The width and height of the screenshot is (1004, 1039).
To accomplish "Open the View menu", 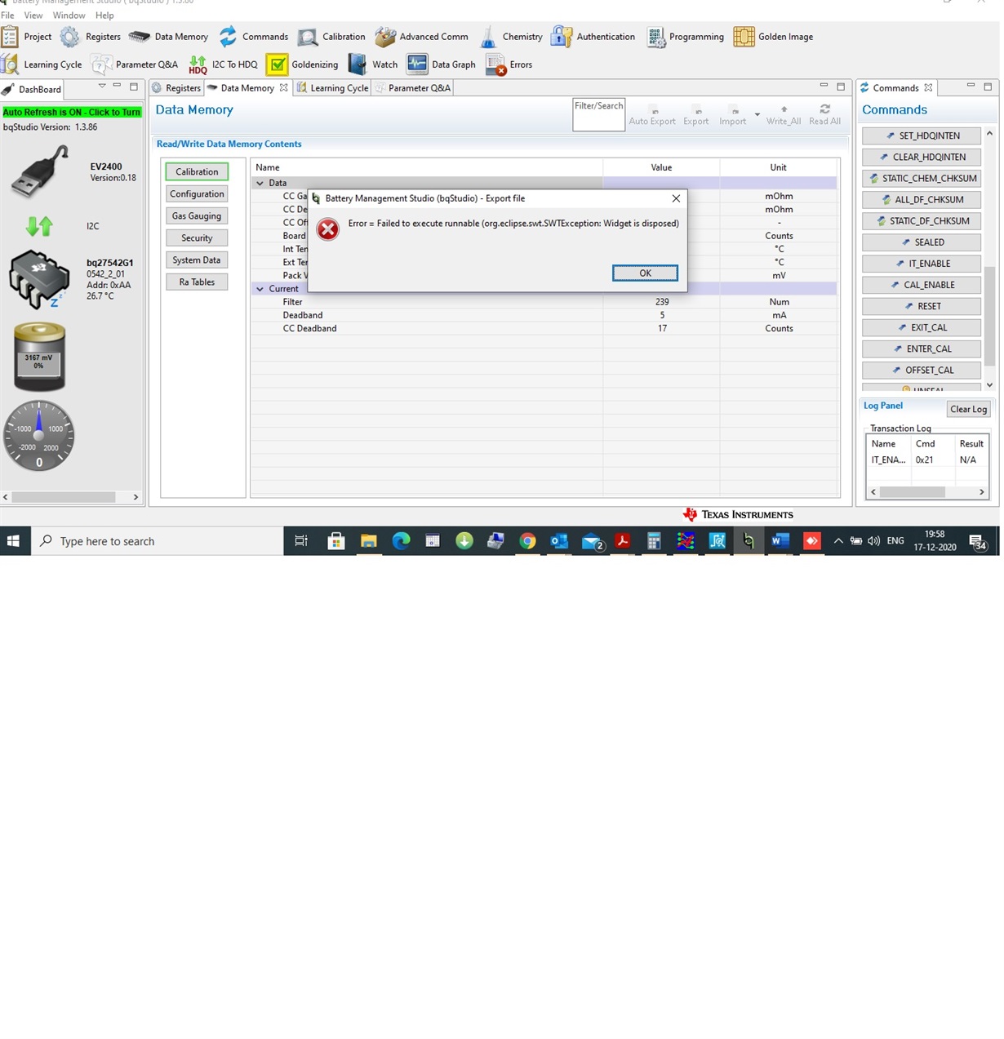I will (33, 16).
